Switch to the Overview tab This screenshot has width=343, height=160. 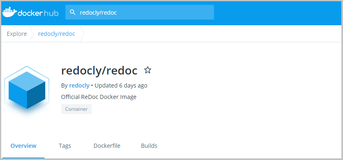(x=23, y=146)
